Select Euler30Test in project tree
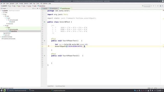Image resolution: width=164 pixels, height=92 pixels. 13,31
